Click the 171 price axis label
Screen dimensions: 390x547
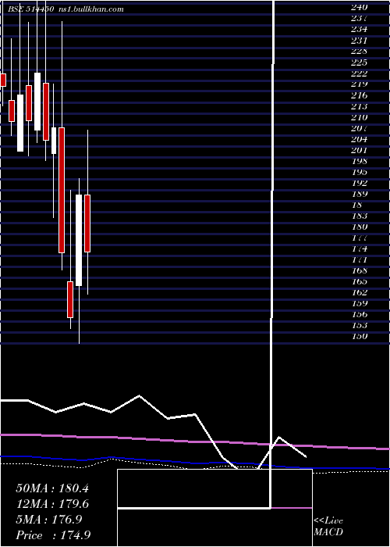click(x=359, y=260)
